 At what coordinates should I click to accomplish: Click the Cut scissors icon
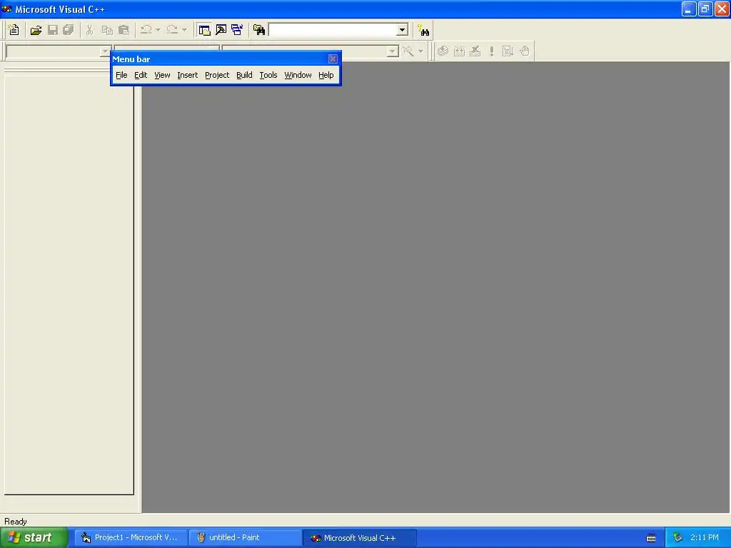point(89,30)
